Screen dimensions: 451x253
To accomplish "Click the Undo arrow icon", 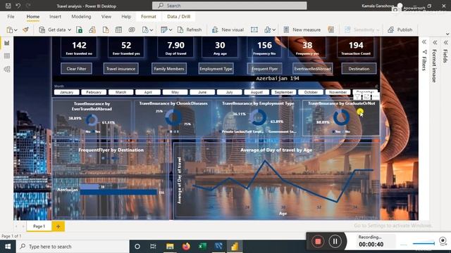I will 18,6.
